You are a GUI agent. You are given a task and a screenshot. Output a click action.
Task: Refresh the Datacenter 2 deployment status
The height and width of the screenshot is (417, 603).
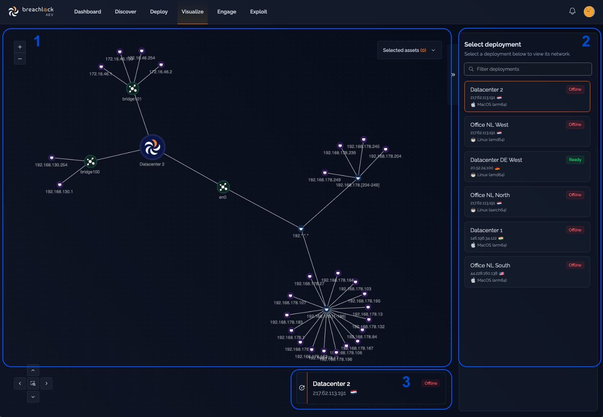pyautogui.click(x=302, y=388)
